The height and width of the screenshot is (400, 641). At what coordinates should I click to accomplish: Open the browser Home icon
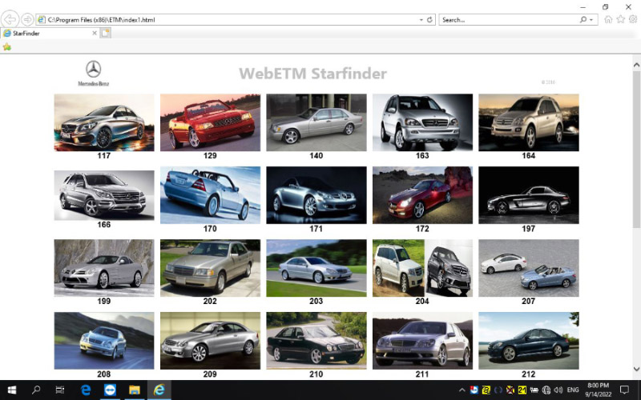pyautogui.click(x=608, y=19)
